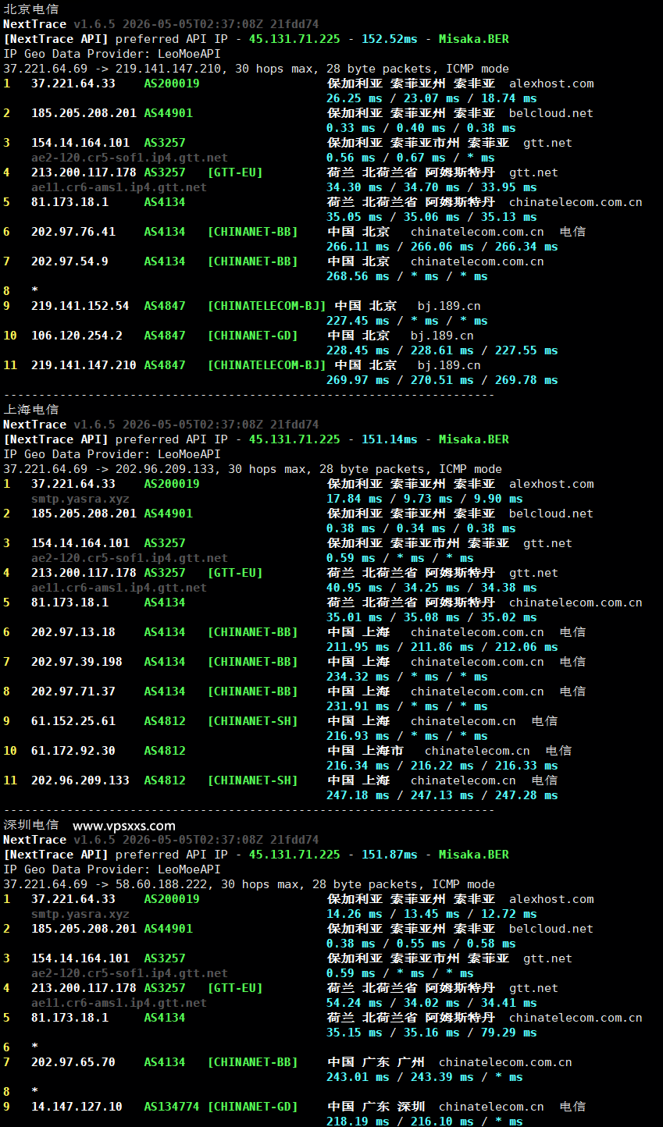Select latency value 216.93 ms
The image size is (663, 1127).
click(358, 736)
